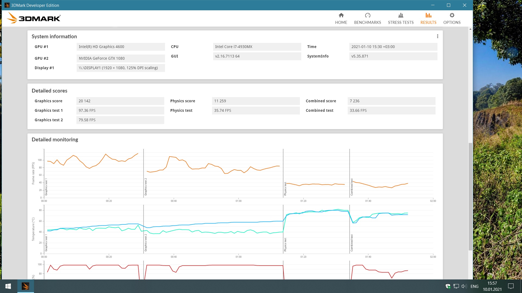Click Physics test marker in frame rate chart

285,189
